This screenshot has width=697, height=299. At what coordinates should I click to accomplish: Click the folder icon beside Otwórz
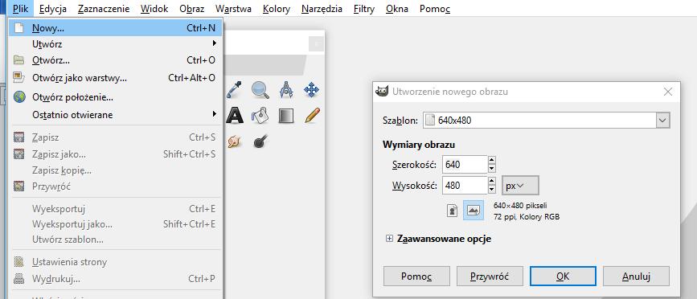[18, 60]
